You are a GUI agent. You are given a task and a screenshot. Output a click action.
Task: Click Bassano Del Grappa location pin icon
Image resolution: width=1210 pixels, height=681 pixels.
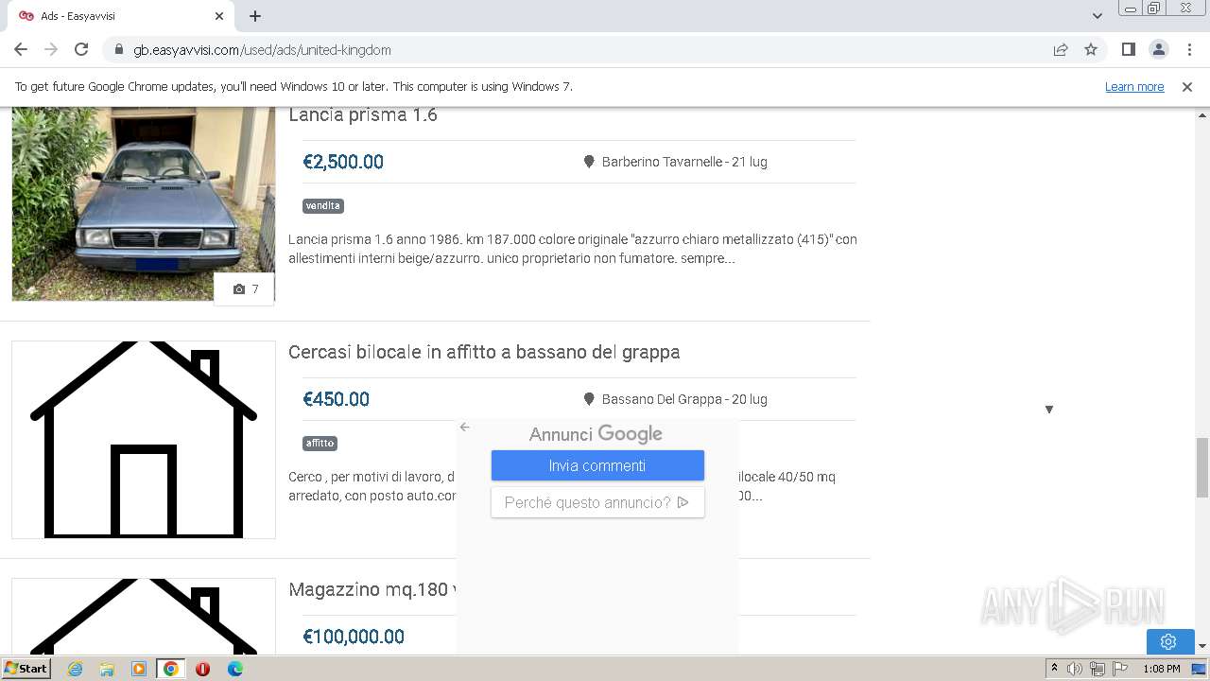(x=589, y=399)
